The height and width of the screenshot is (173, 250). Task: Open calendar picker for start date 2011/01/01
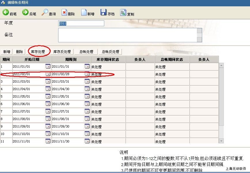48,66
